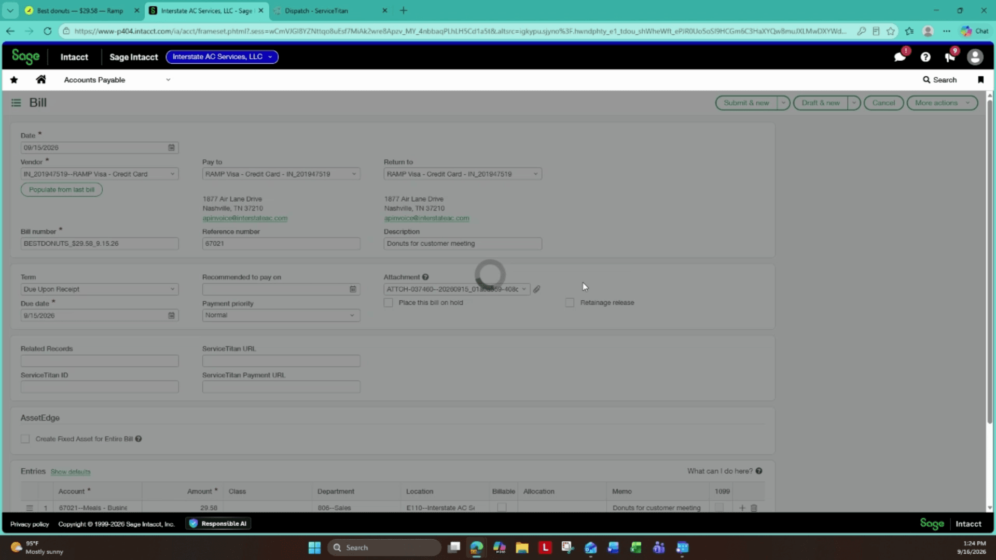
Task: Click Populate from last bill
Action: click(x=62, y=190)
